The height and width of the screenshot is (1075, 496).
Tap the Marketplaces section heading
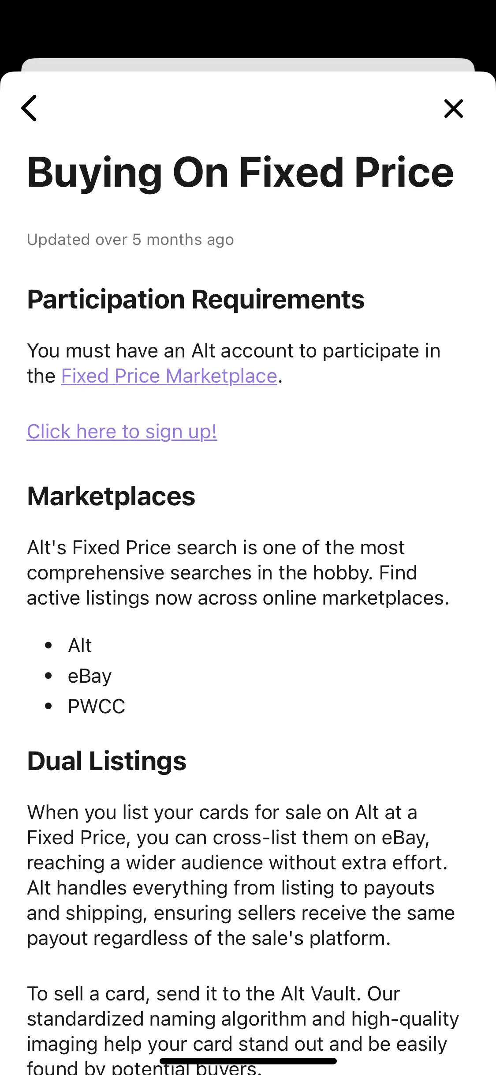pos(111,496)
